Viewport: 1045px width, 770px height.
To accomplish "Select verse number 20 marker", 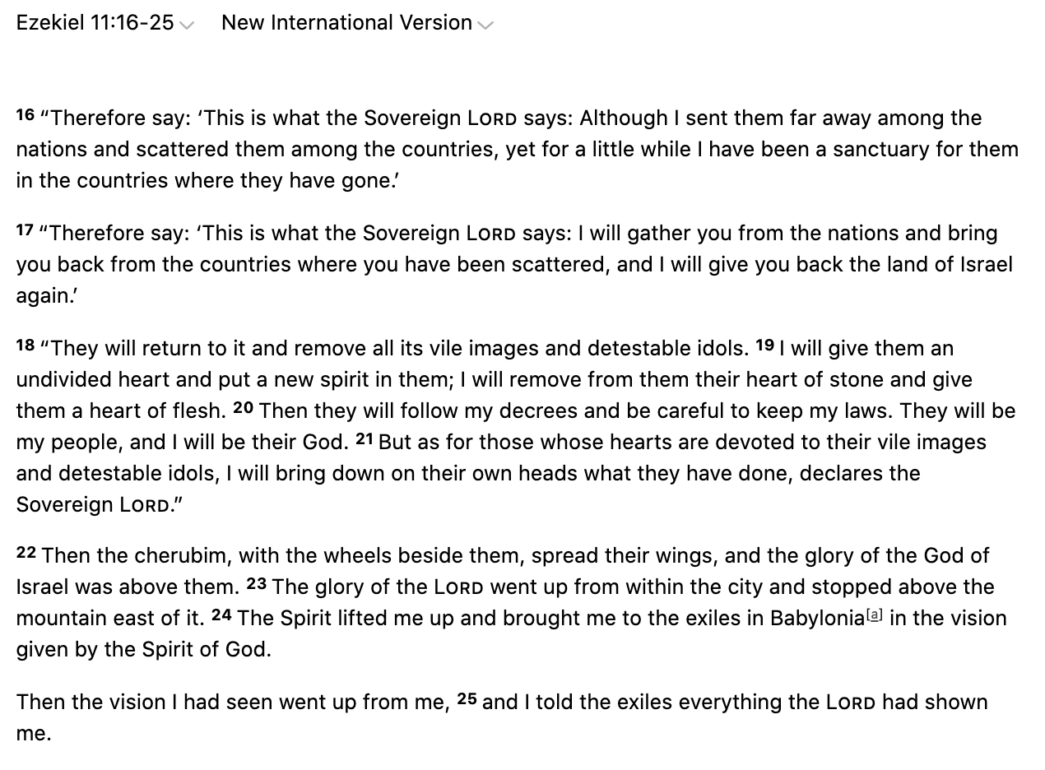I will click(x=243, y=407).
